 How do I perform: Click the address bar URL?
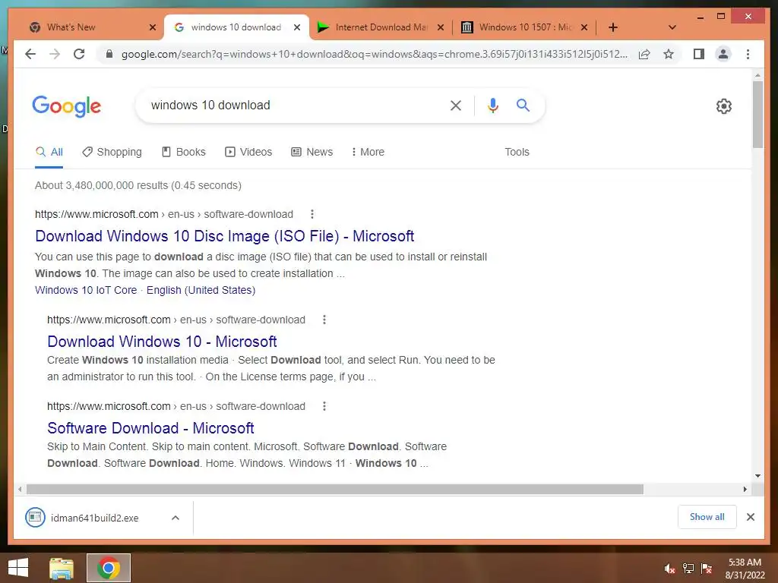[374, 54]
